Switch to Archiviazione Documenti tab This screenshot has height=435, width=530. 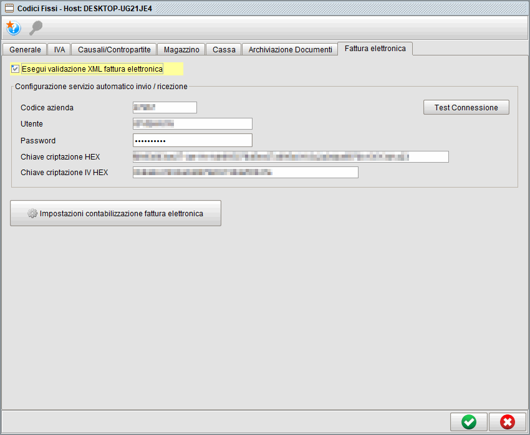click(x=290, y=49)
